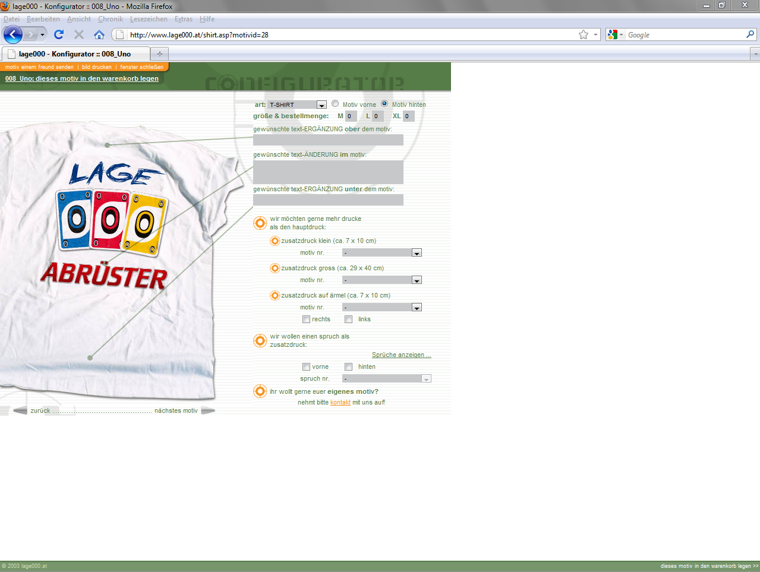
Task: Focus the text-ERGÄNZUNG ober dem motiv field
Action: coord(328,140)
